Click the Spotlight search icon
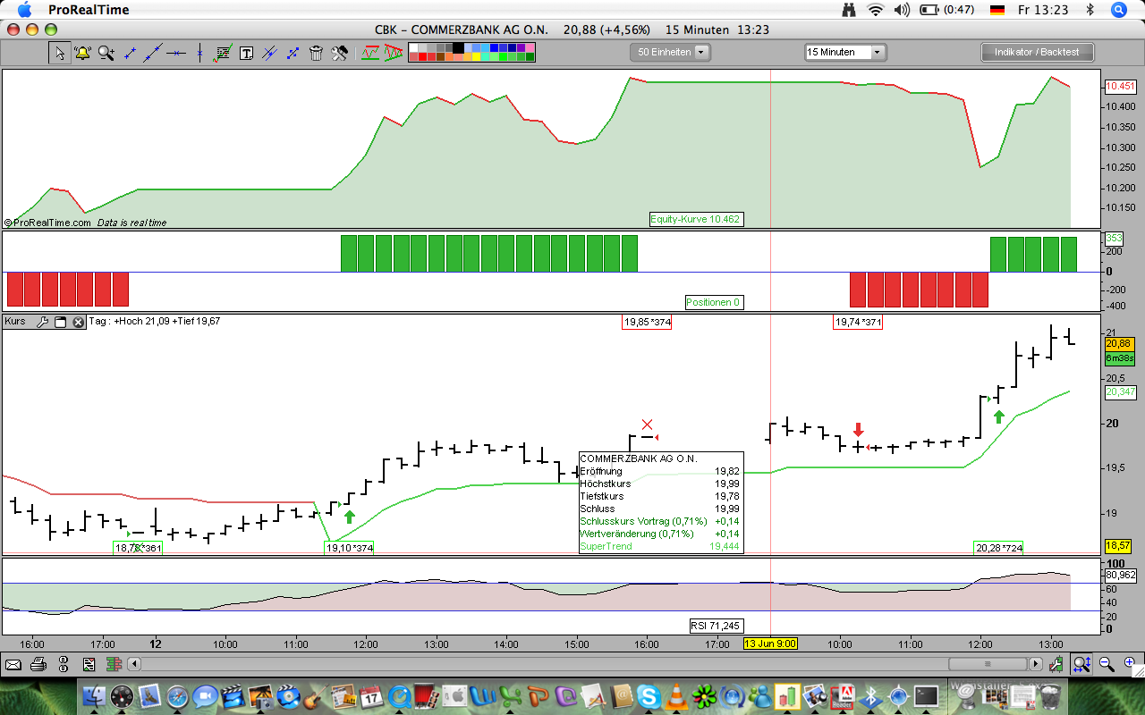This screenshot has height=715, width=1145. coord(1118,10)
